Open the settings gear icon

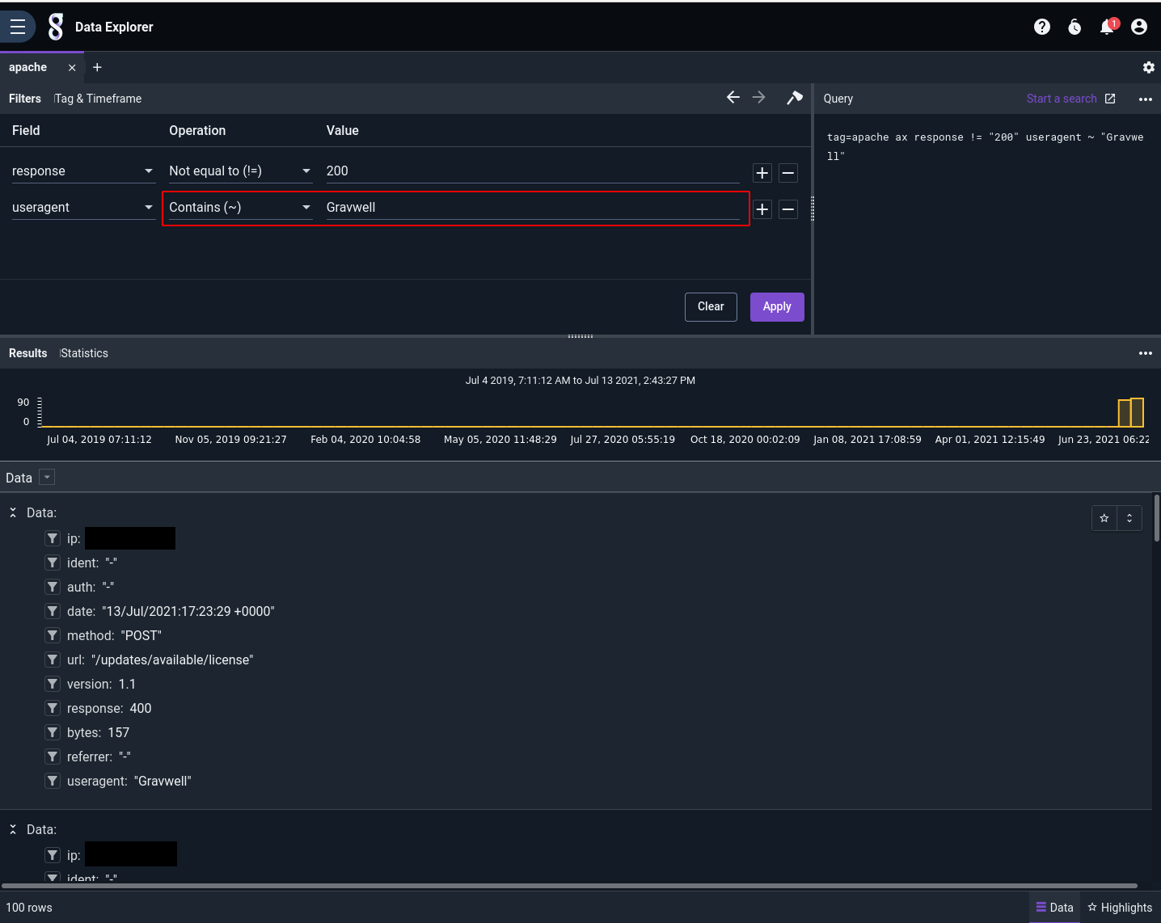tap(1148, 68)
